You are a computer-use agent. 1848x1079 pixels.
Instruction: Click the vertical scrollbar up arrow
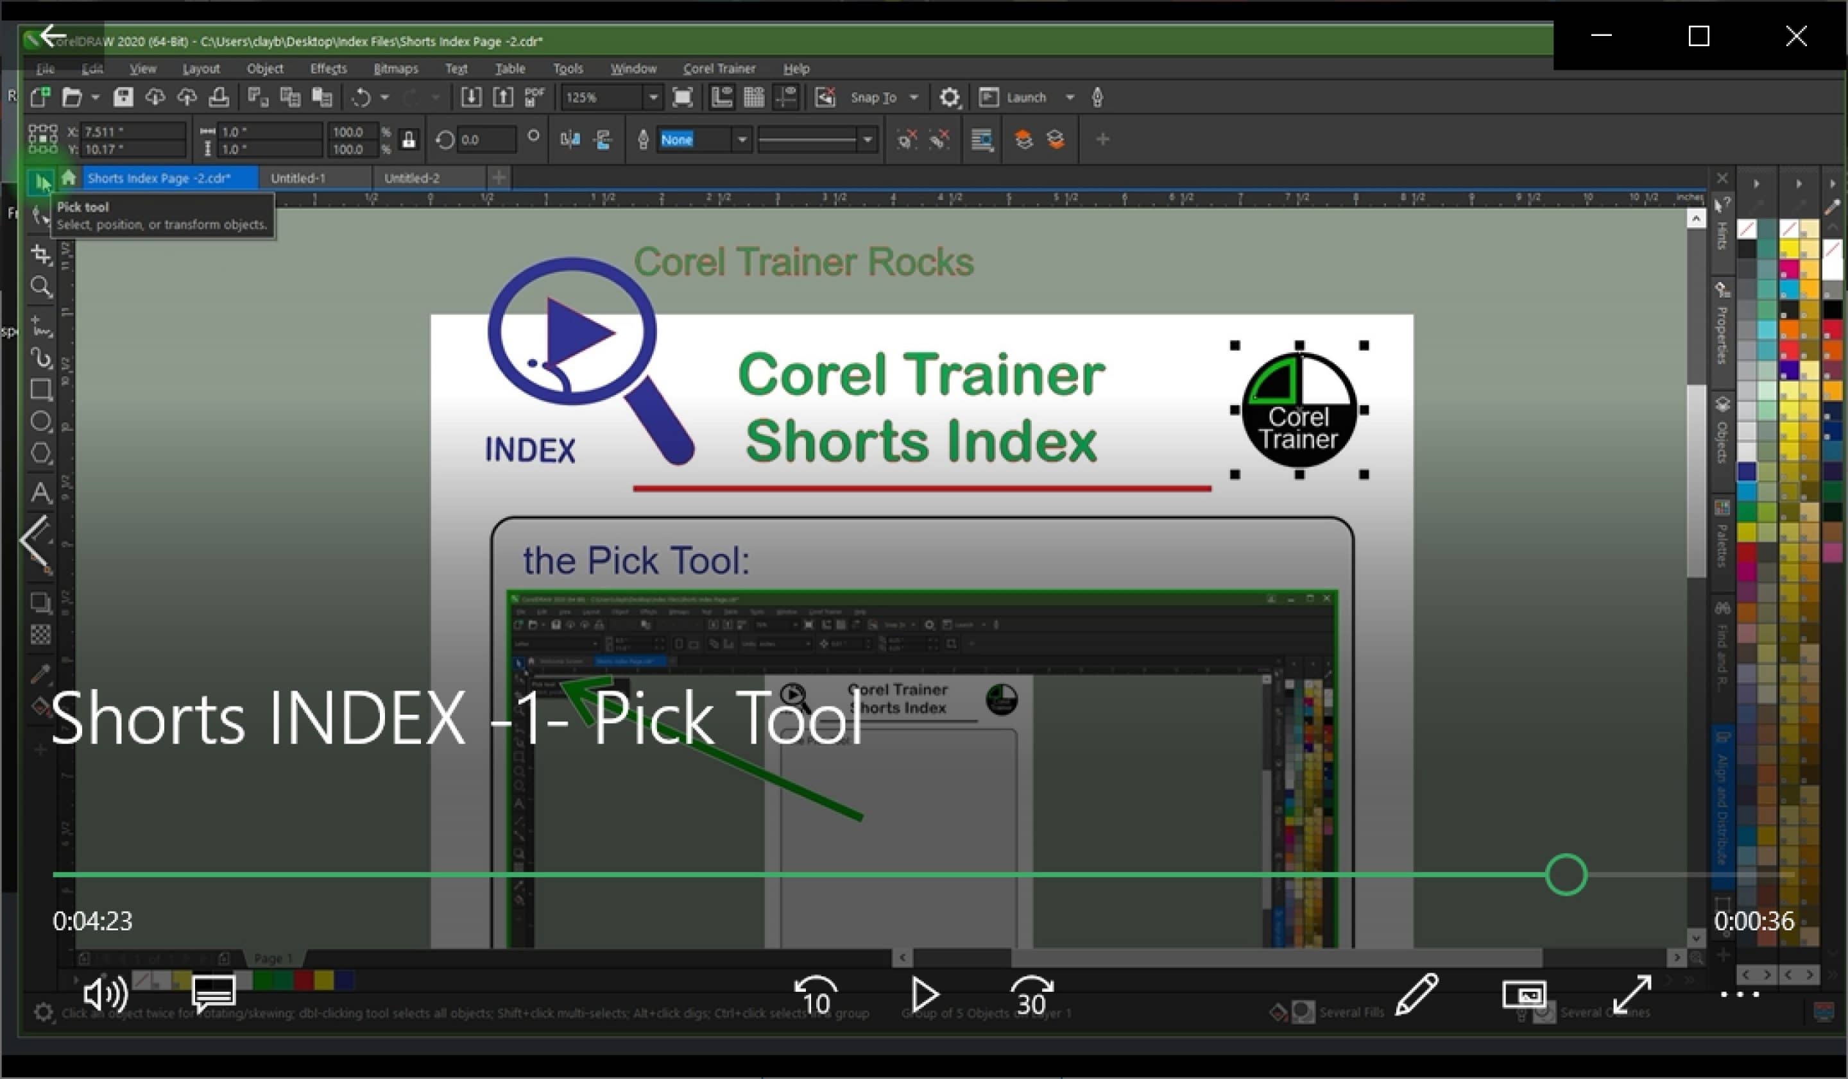click(1695, 217)
